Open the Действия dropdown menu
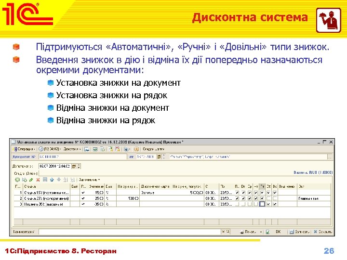The width and height of the screenshot is (347, 260). point(72,149)
